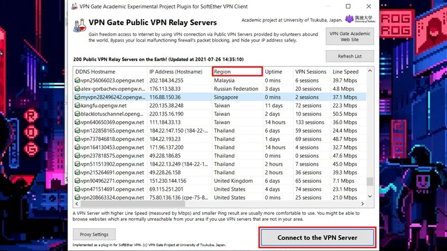The height and width of the screenshot is (251, 447).
Task: Click server icon for vpn737846818 row
Action: 77,139
